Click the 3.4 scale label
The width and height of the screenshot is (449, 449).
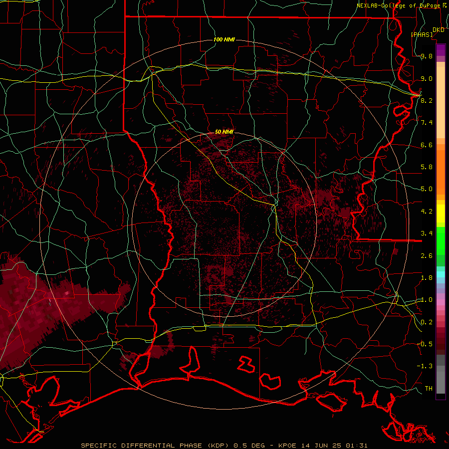coord(427,233)
